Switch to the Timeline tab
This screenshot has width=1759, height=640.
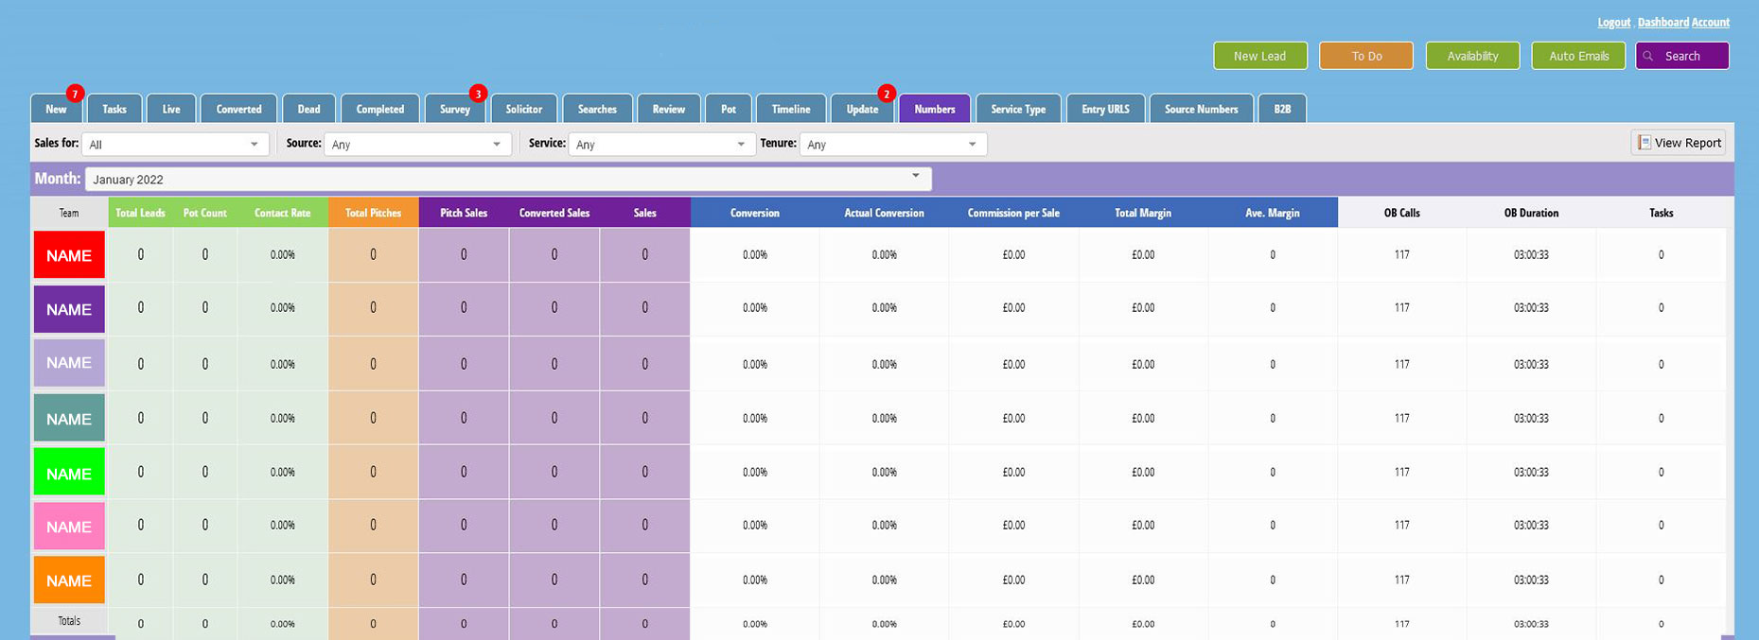pyautogui.click(x=790, y=110)
